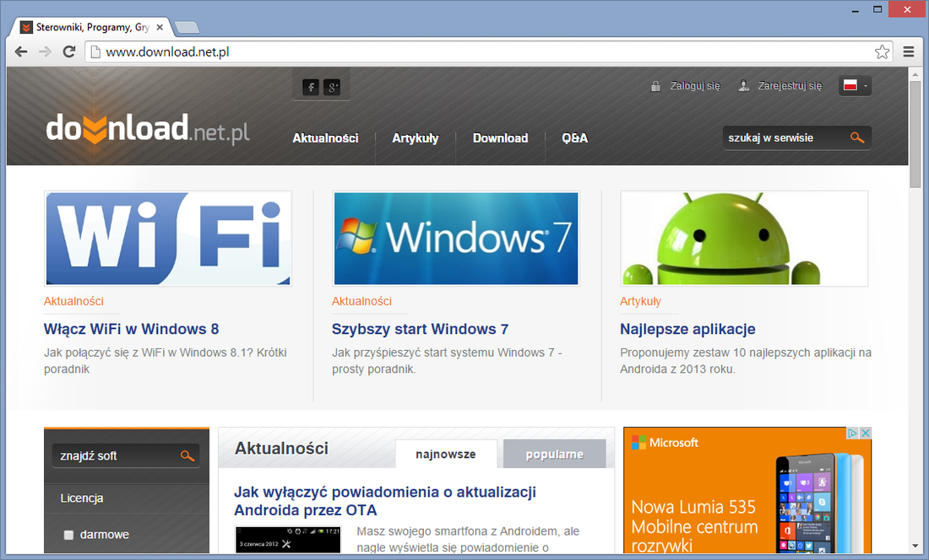Click the Artykuły category above 'Najlepsze aplikacje'
Screen dimensions: 929x560
click(640, 301)
